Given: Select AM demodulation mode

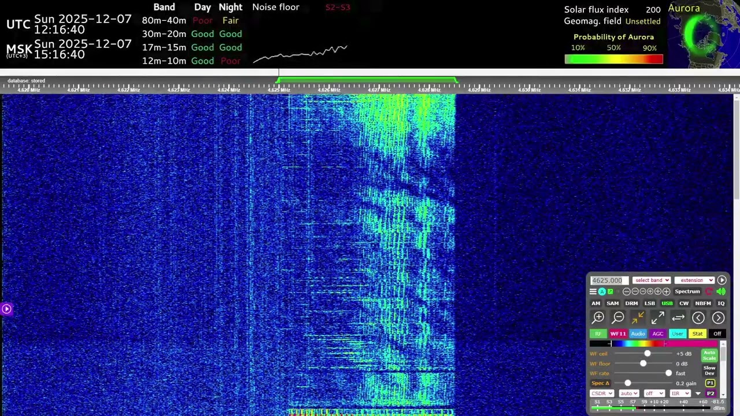Looking at the screenshot, I should click(595, 303).
